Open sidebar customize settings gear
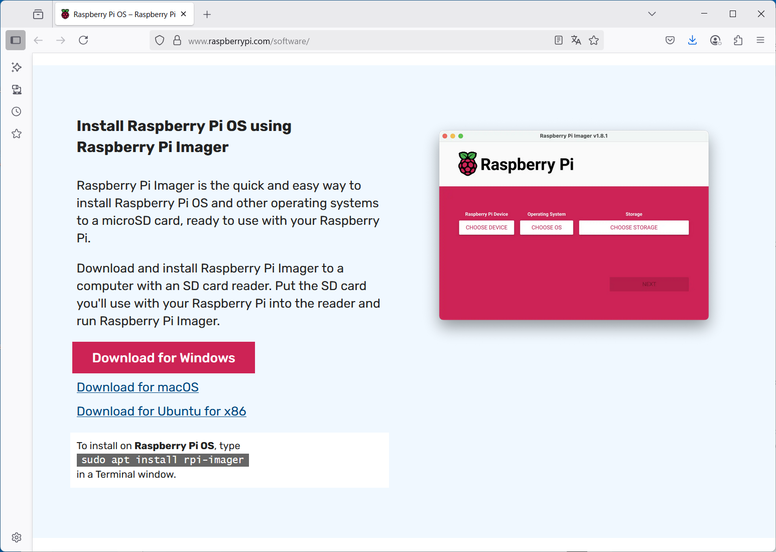This screenshot has width=776, height=552. (x=17, y=537)
